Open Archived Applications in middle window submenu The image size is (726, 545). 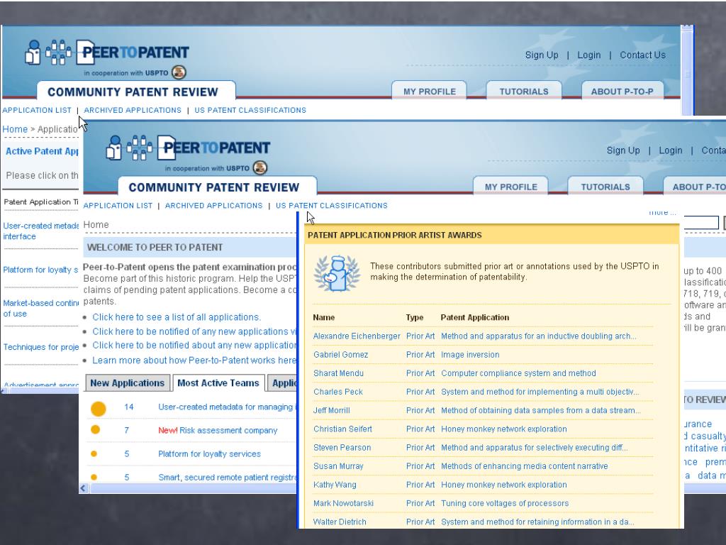(213, 206)
